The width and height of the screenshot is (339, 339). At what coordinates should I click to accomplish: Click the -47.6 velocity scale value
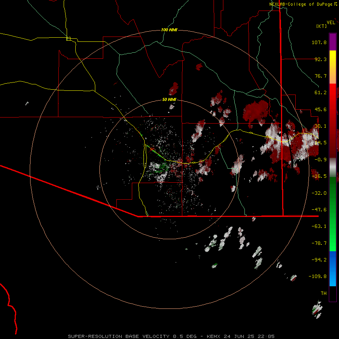point(319,210)
